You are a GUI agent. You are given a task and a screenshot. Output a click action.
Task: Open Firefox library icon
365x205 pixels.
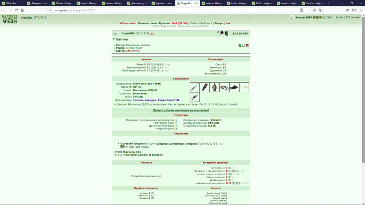(x=348, y=10)
